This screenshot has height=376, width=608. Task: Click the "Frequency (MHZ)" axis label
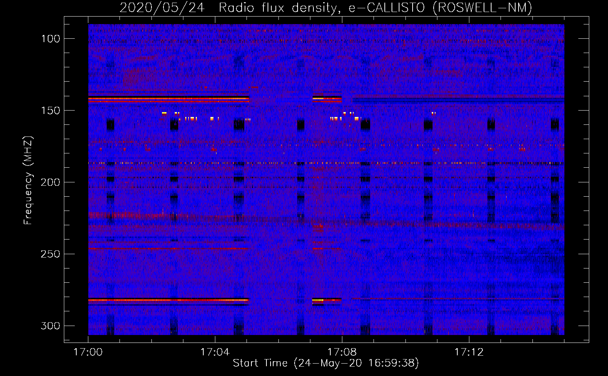[28, 180]
